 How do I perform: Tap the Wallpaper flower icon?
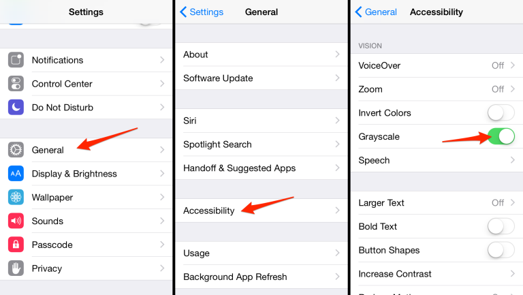point(16,197)
